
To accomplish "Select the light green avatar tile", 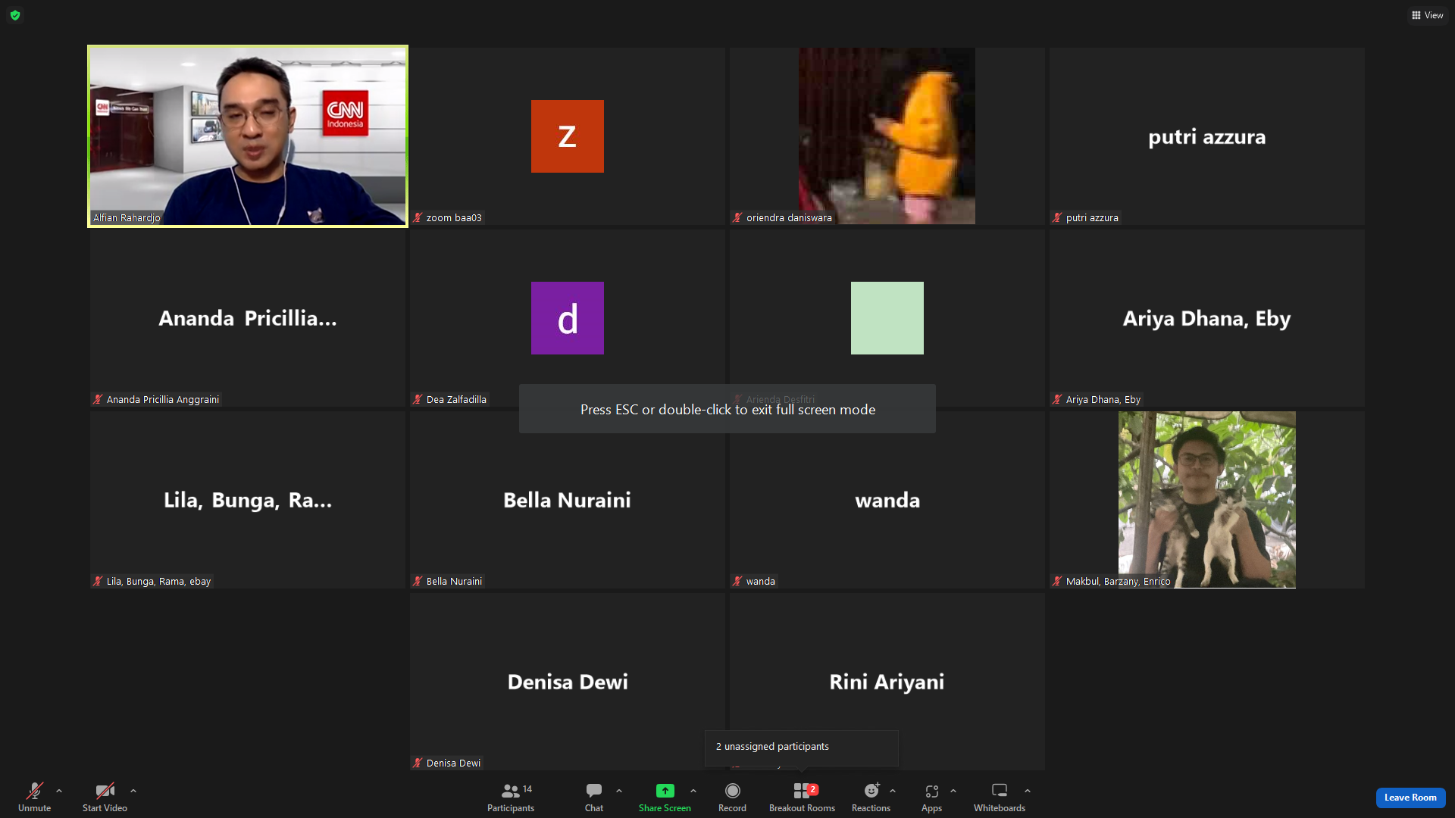I will click(887, 318).
